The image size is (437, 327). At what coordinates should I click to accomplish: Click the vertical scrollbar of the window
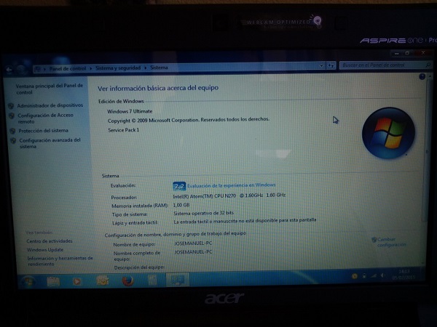point(428,150)
